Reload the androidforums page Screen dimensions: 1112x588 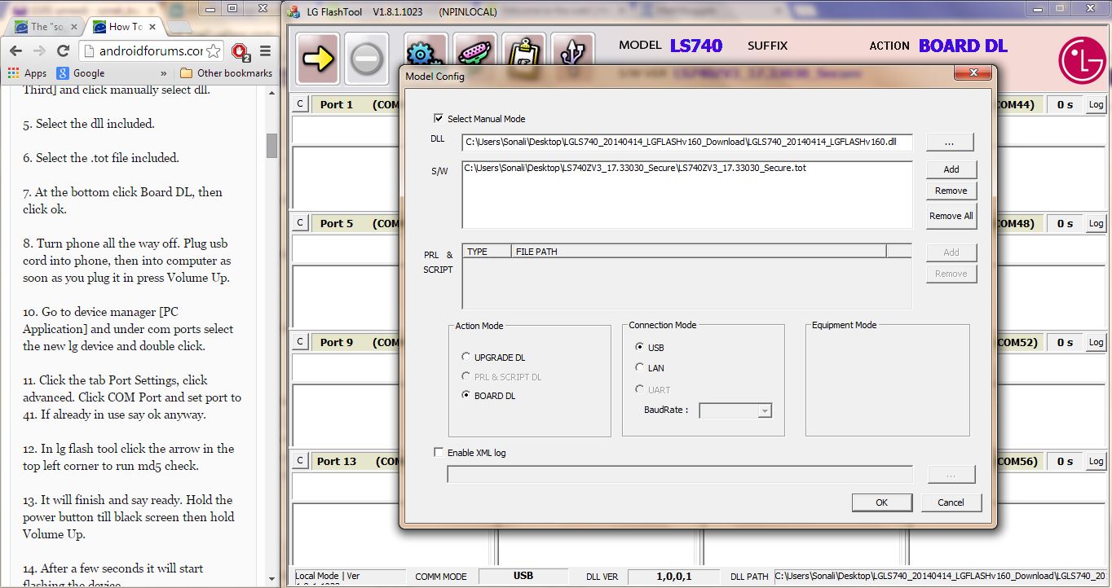tap(64, 50)
